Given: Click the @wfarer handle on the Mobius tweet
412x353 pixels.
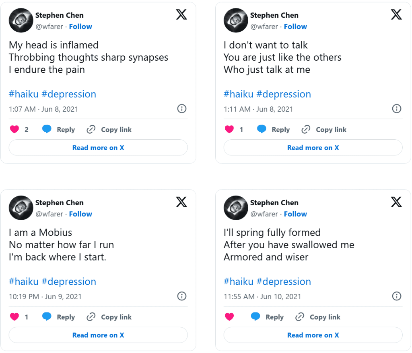Looking at the screenshot, I should click(x=49, y=214).
